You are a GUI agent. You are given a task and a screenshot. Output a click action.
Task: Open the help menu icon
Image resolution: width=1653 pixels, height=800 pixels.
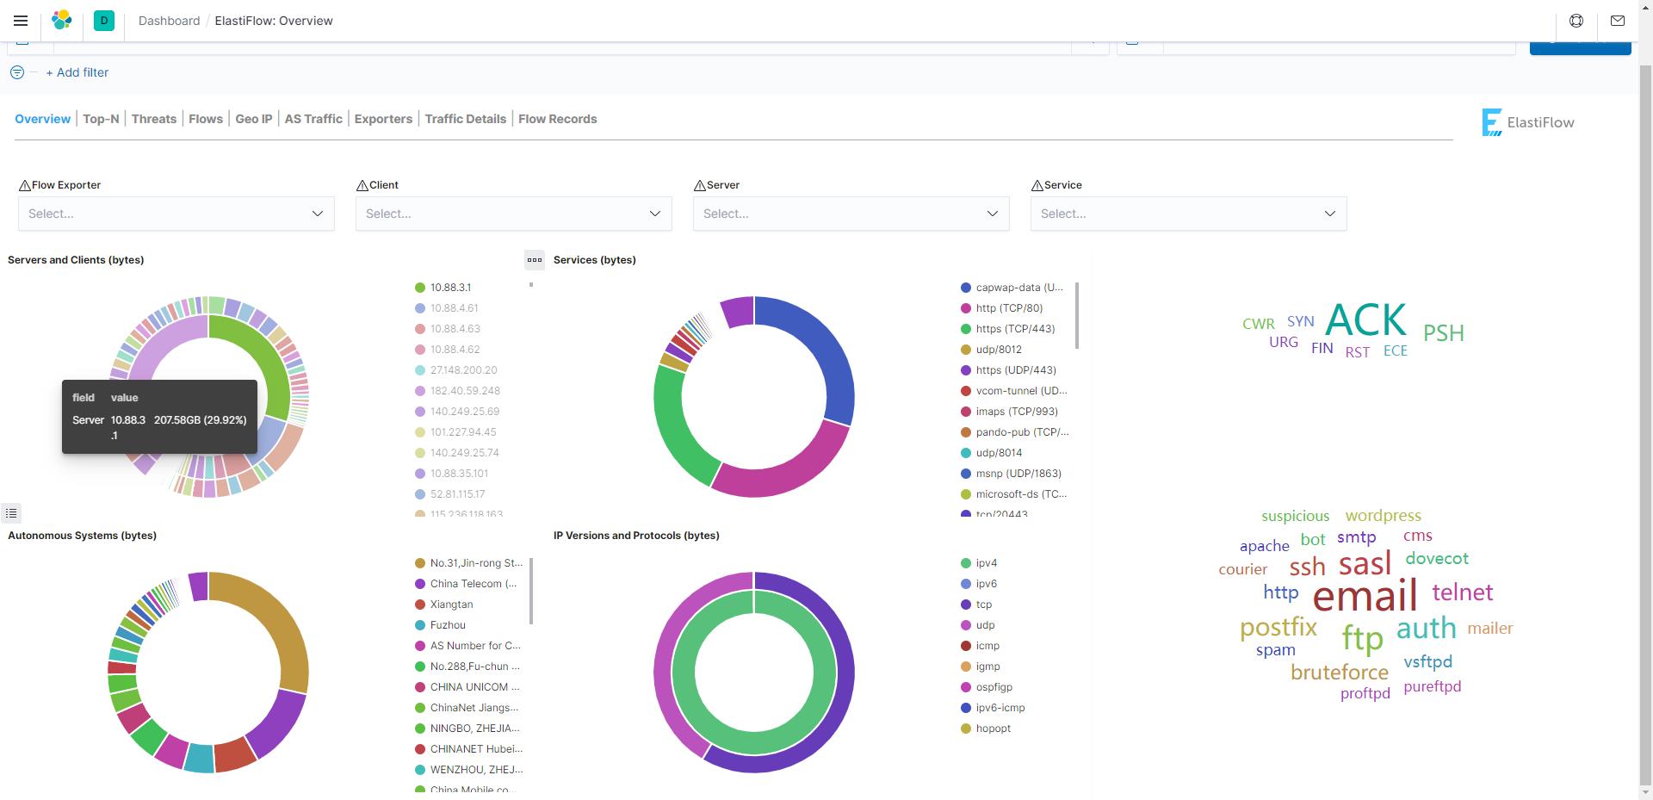(1576, 21)
